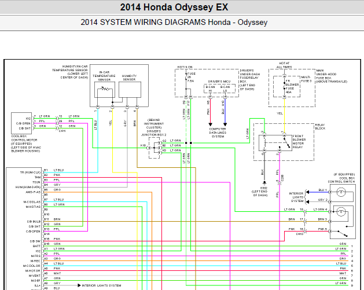Image resolution: width=364 pixels, height=290 pixels.
Task: Select the PNK H5 wire label
Action: pos(208,108)
